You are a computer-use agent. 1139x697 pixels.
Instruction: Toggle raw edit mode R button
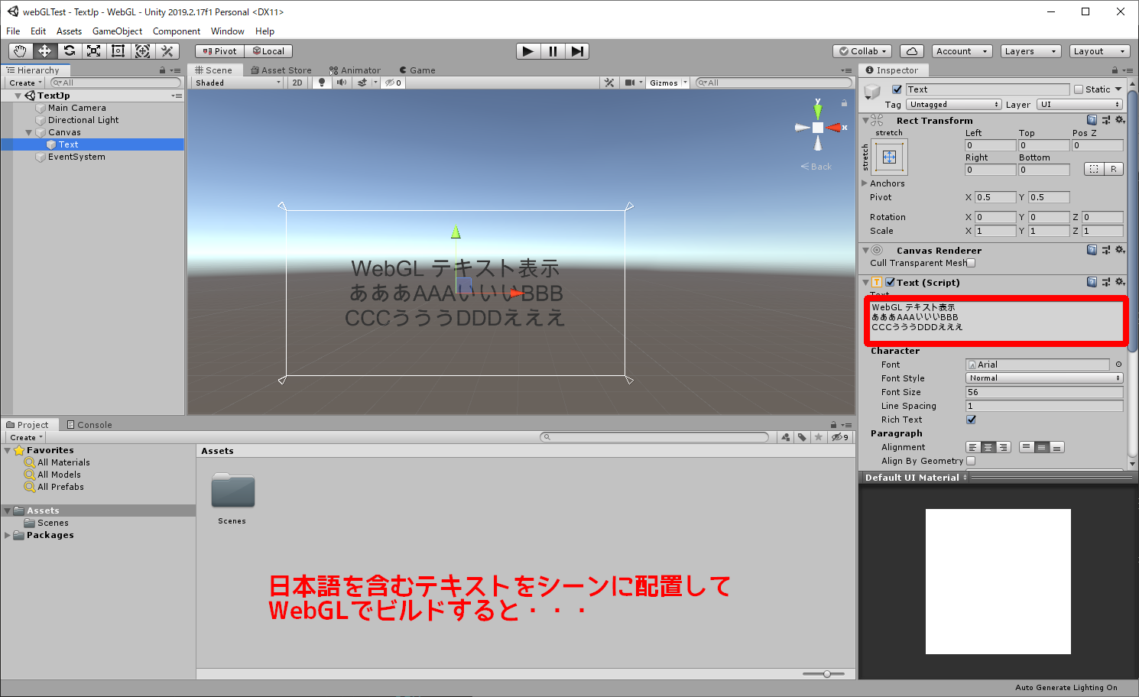(1114, 169)
